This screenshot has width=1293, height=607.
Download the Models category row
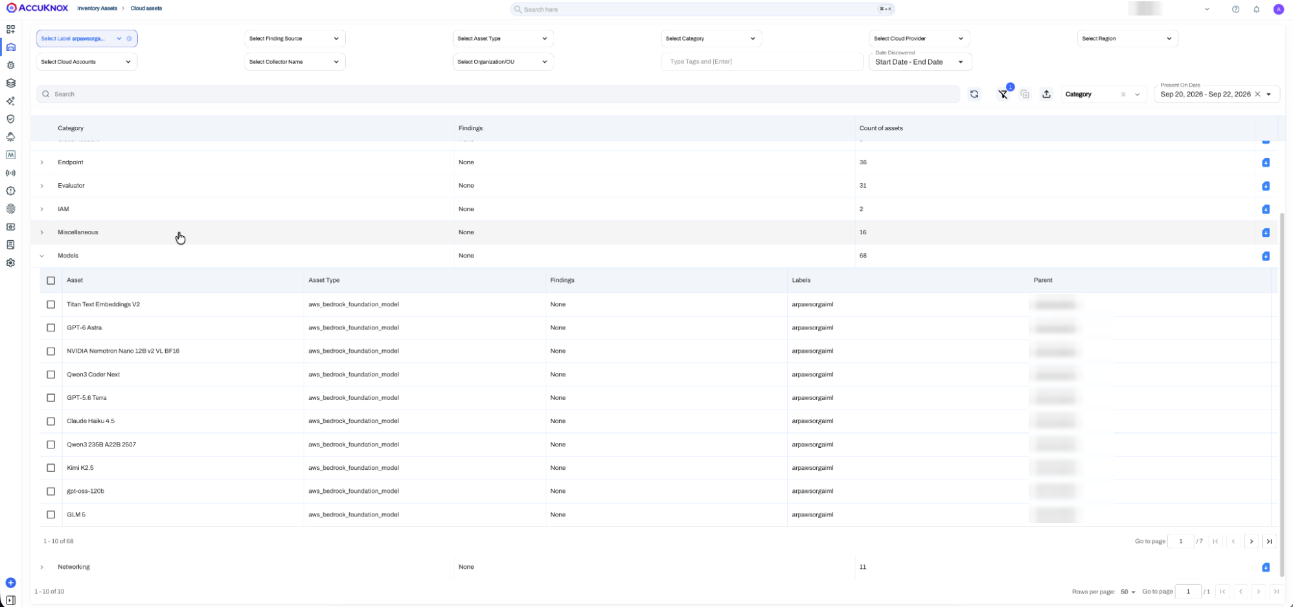[1266, 256]
